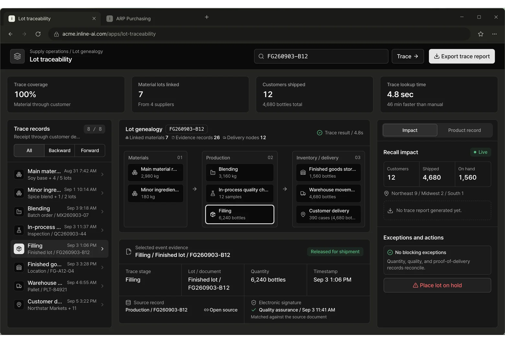Click the Customer delivery pin icon in Trace records

point(19,304)
